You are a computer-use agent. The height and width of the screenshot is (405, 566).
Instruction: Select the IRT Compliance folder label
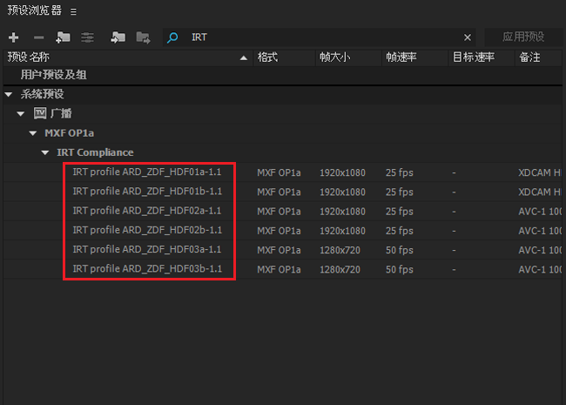tap(95, 152)
